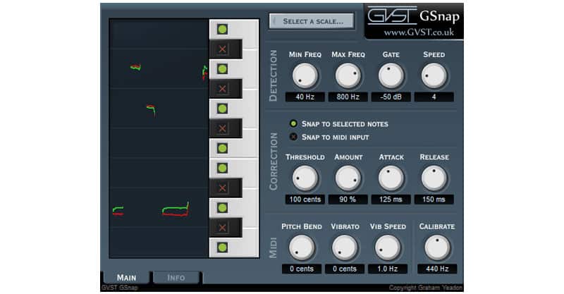The image size is (564, 294).
Task: Click the Copyright Graham Yeadon text
Action: [426, 288]
